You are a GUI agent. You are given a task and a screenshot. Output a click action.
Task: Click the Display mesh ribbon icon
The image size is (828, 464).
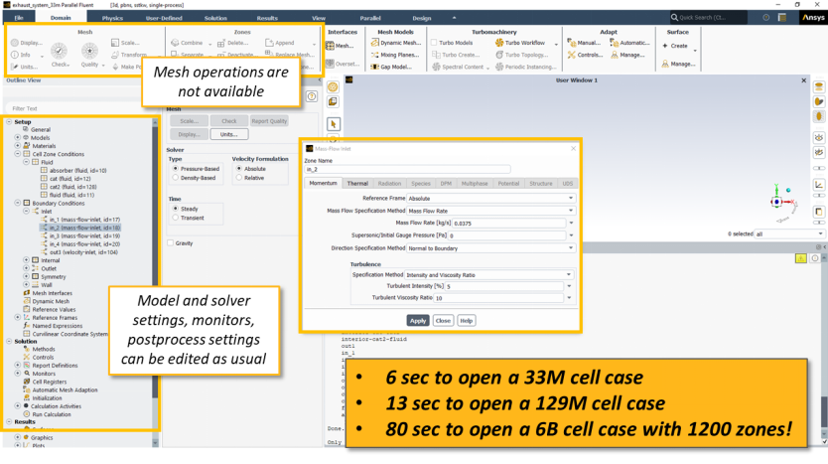tap(15, 43)
